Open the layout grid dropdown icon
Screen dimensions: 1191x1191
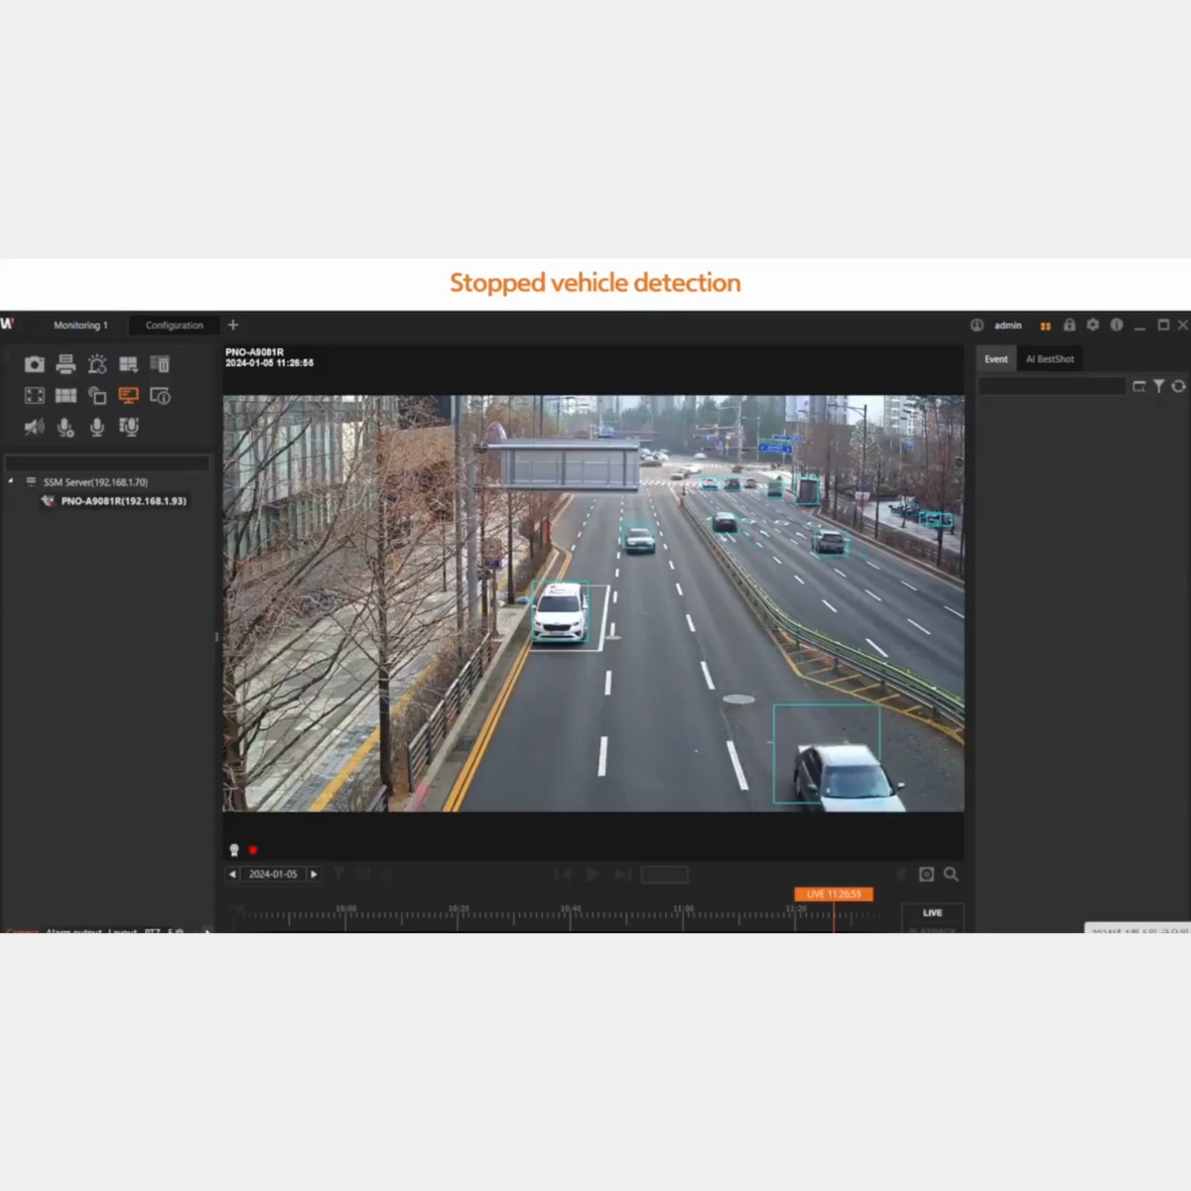pyautogui.click(x=128, y=364)
